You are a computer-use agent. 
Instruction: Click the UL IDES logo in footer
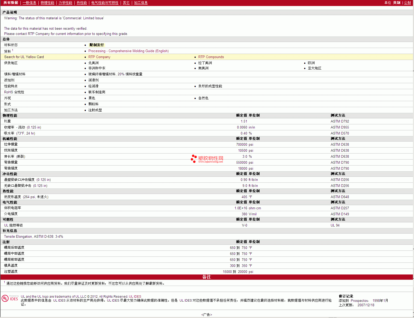10,298
